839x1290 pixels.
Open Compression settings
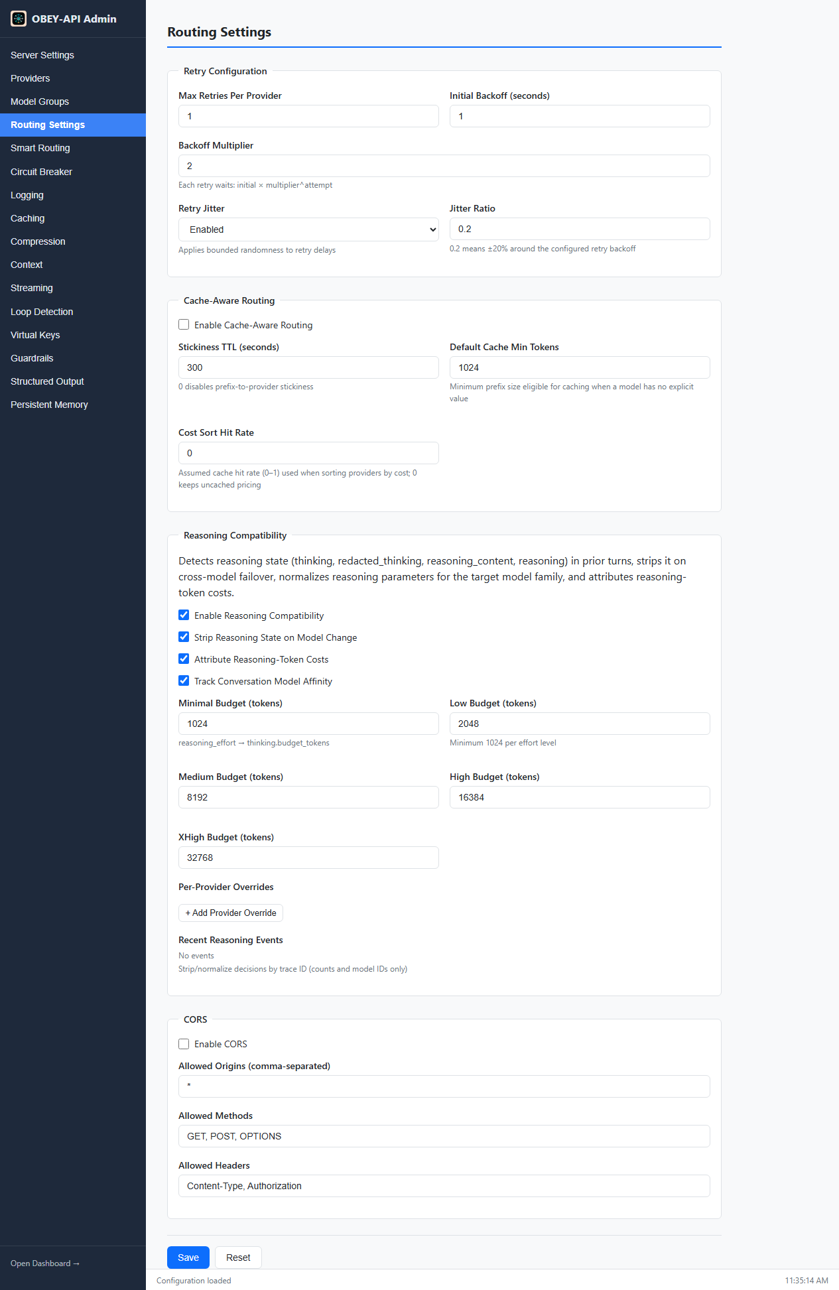(73, 241)
